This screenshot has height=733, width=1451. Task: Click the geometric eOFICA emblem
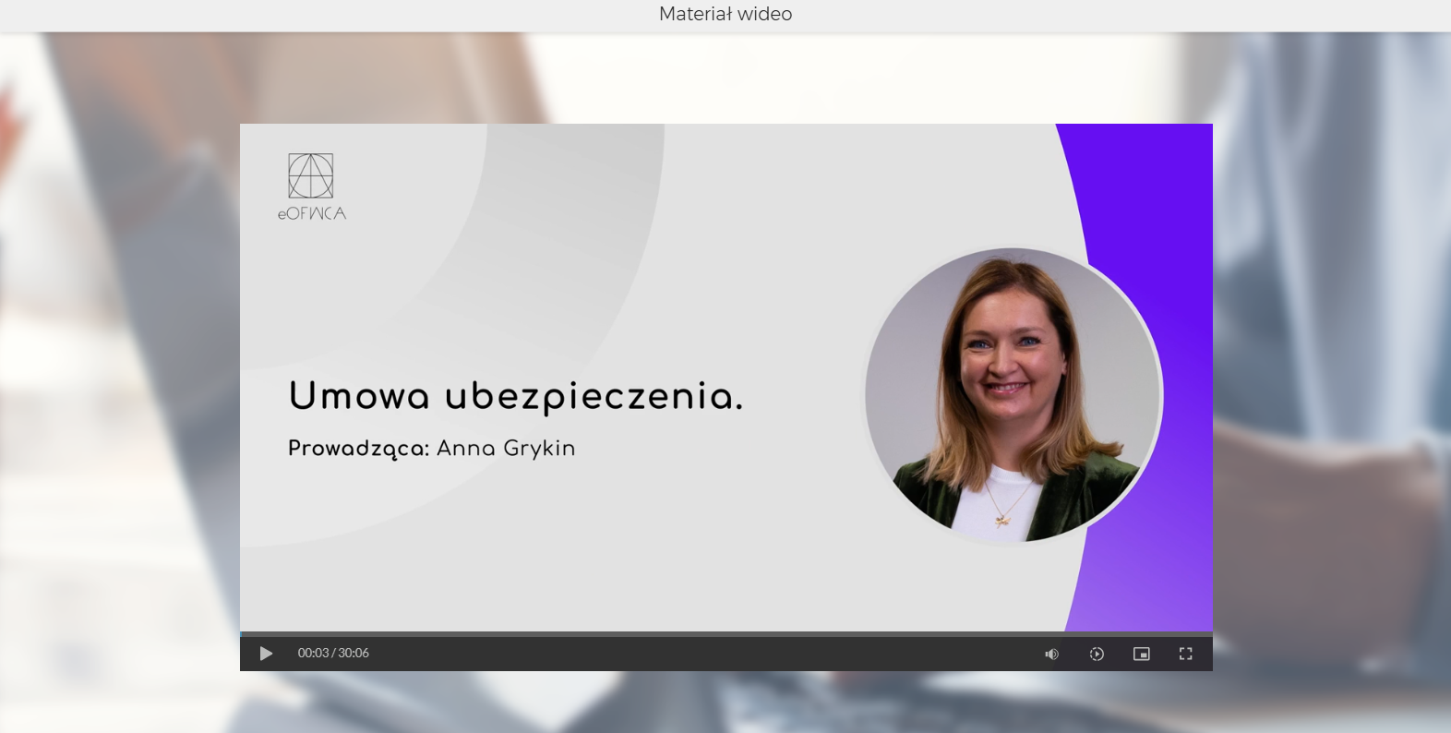[x=311, y=175]
